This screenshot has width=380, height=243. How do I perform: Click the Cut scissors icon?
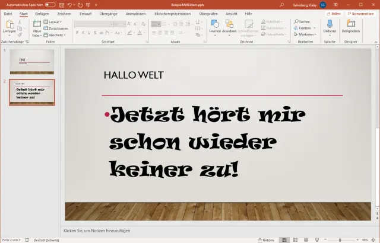[20, 22]
